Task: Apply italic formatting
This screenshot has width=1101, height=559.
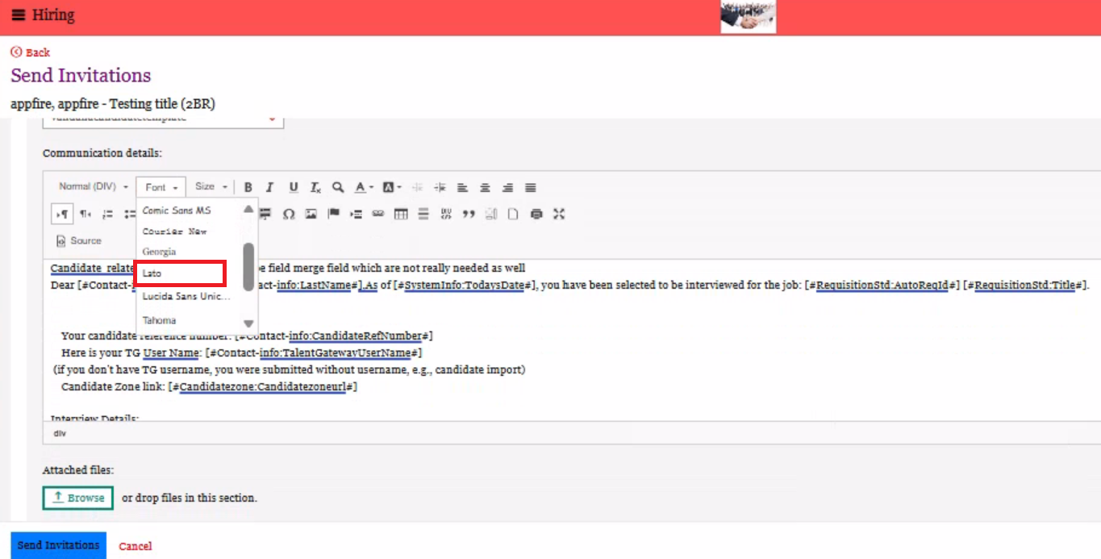Action: tap(270, 187)
